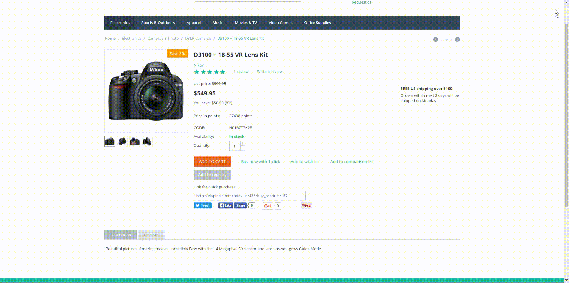The height and width of the screenshot is (283, 569).
Task: Click the $549.95 price
Action: 204,93
